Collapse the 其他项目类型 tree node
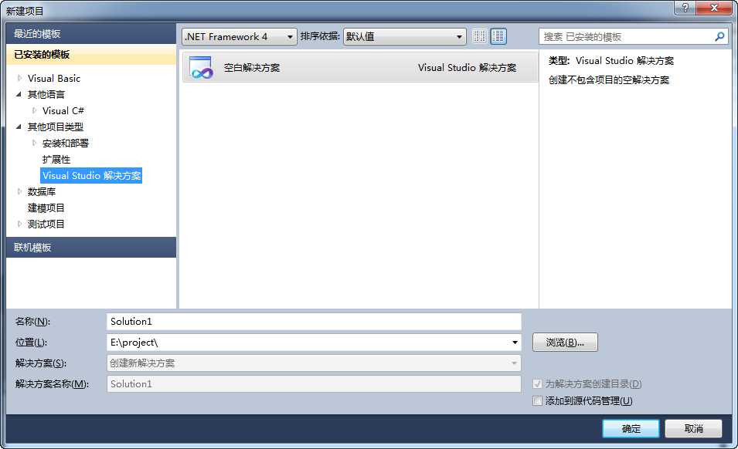 [x=19, y=127]
